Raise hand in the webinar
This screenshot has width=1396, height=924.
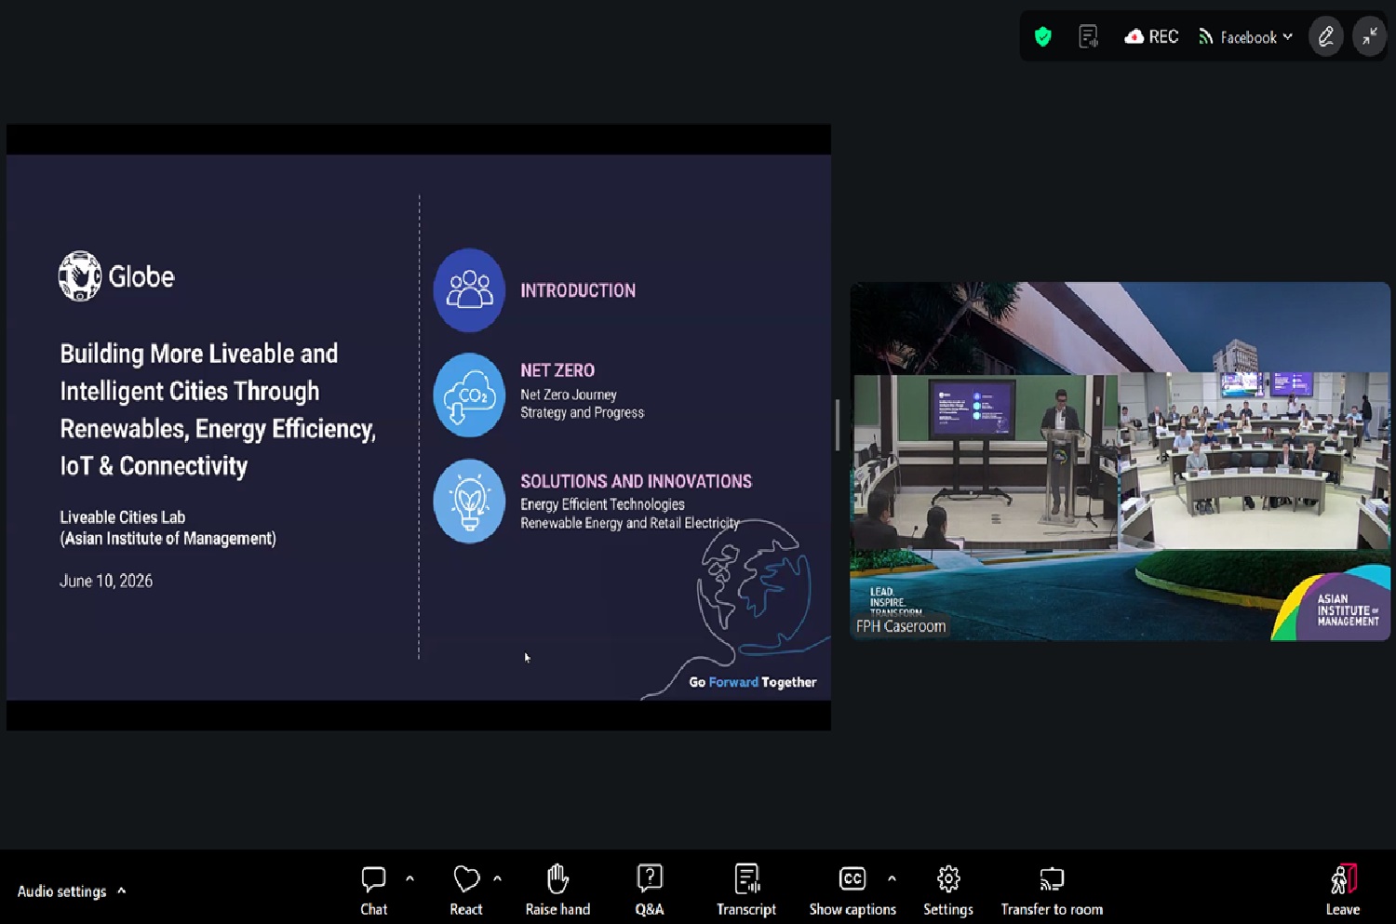[557, 891]
